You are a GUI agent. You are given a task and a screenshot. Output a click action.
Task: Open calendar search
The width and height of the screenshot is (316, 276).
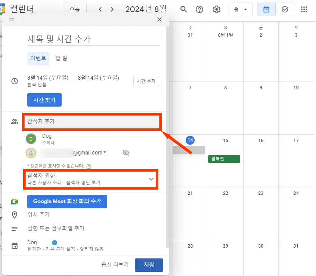[x=183, y=9]
